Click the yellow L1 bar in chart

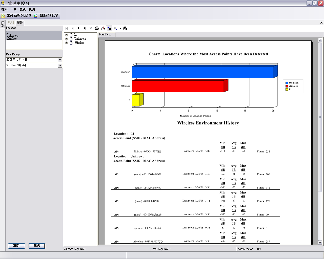[138, 100]
